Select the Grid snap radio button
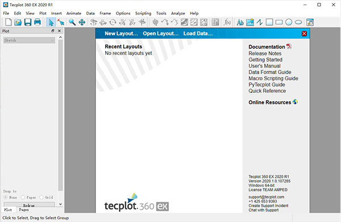The height and width of the screenshot is (222, 341). [x=41, y=197]
